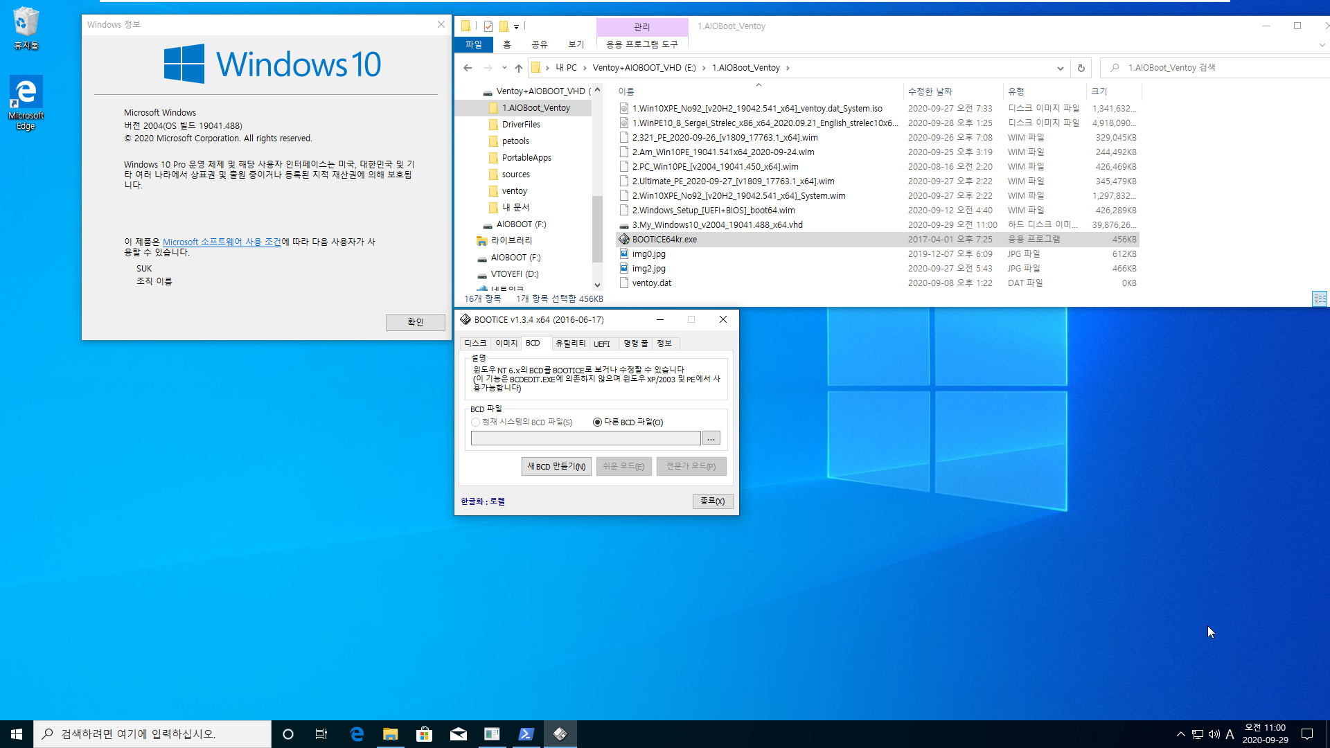Viewport: 1330px width, 748px height.
Task: Refresh the Explorer folder view
Action: tap(1081, 68)
